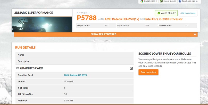Click the Bitdefender QuickScan description text
This screenshot has height=105, width=208.
(x=167, y=63)
